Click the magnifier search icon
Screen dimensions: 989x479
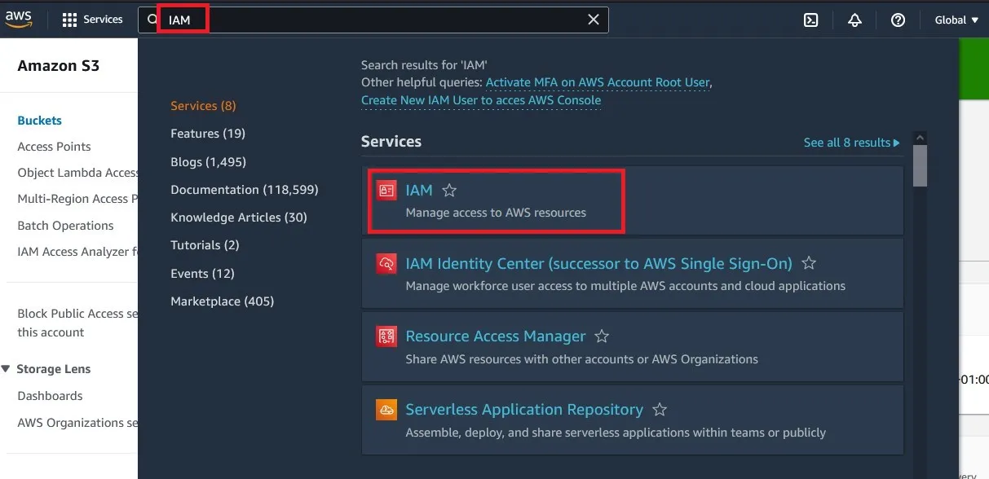click(152, 20)
